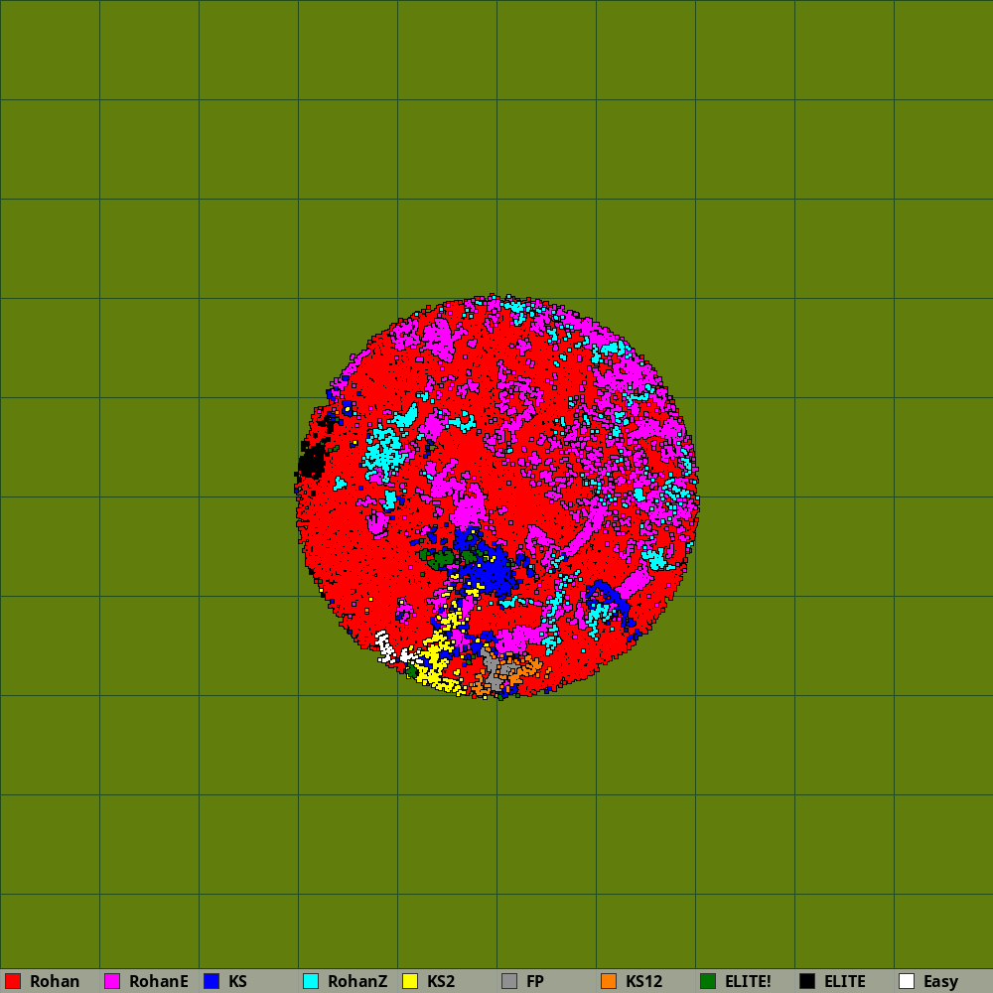993x993 pixels.
Task: Click the white Easy legend swatch
Action: pyautogui.click(x=907, y=981)
